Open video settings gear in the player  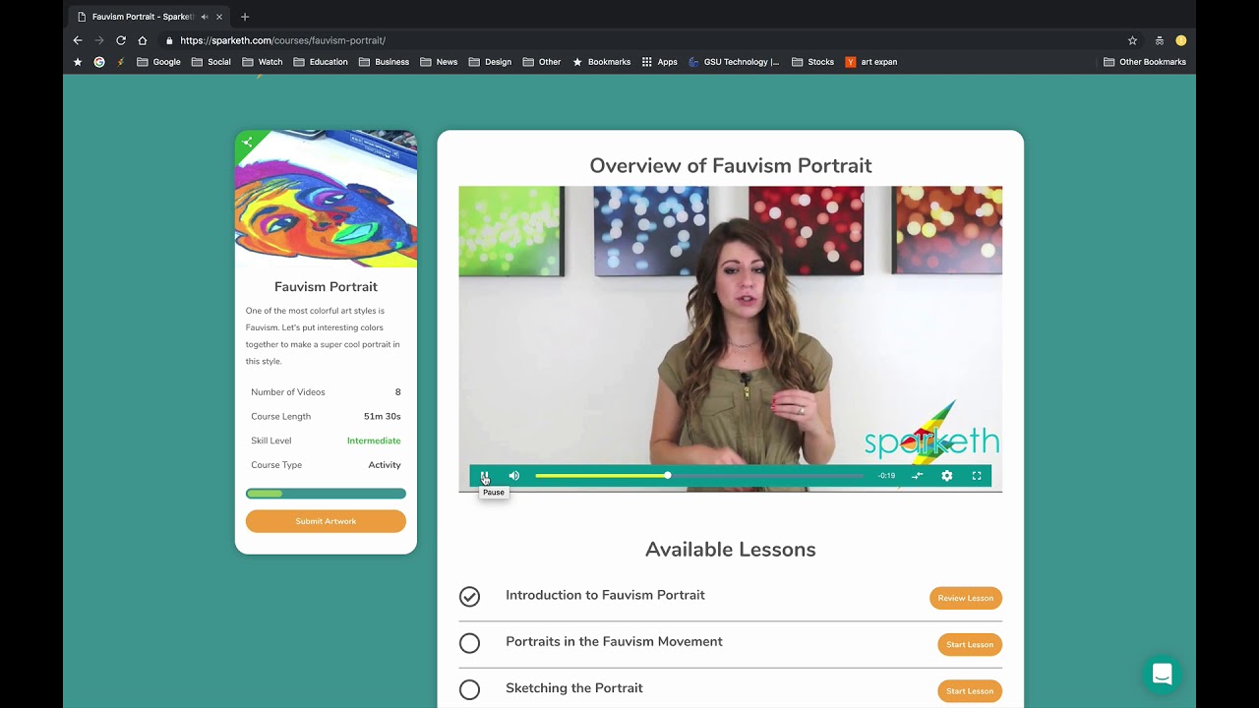pos(946,476)
